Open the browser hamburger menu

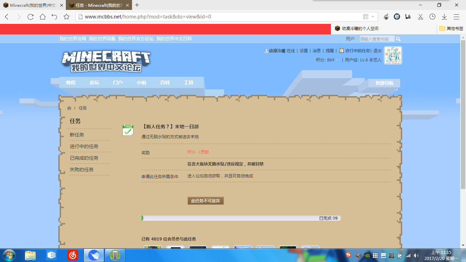(456, 17)
